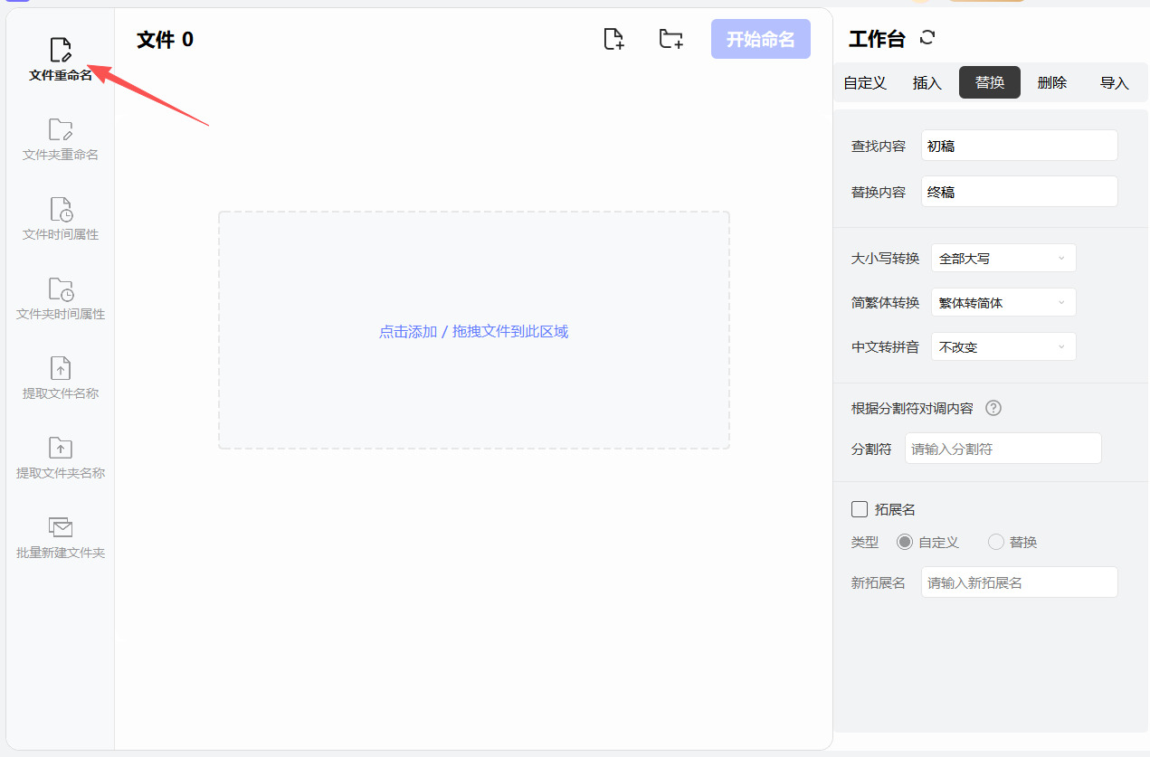
Task: Click the 分割符 input field
Action: click(1003, 449)
